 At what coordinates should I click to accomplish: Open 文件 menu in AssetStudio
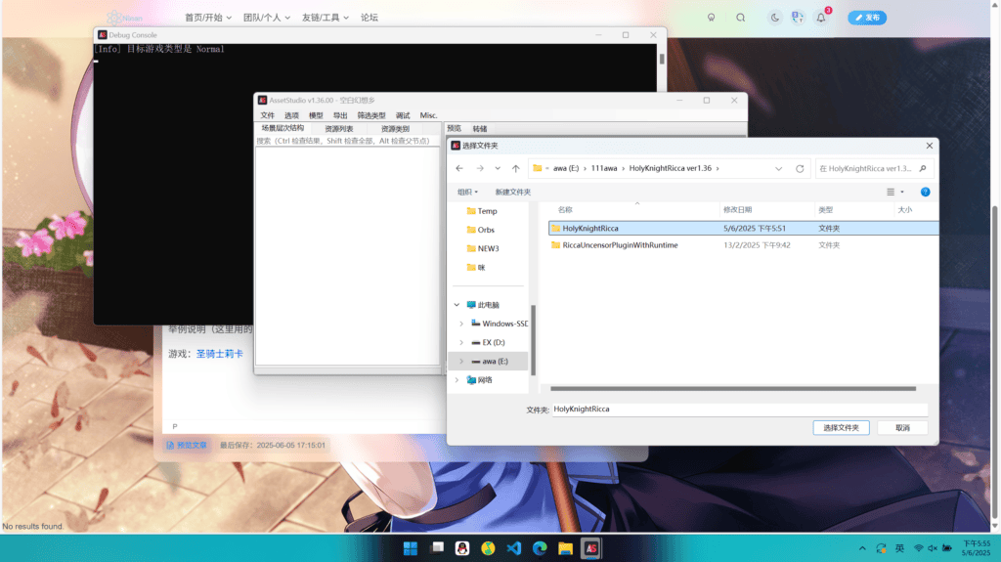pyautogui.click(x=268, y=115)
